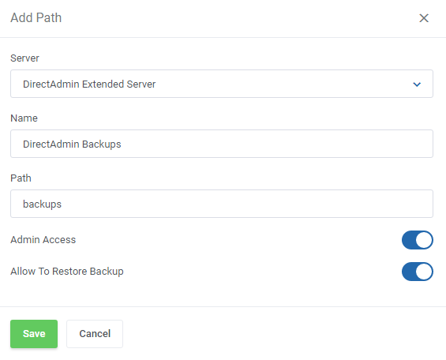Toggle the Admin Access switch

pyautogui.click(x=418, y=240)
